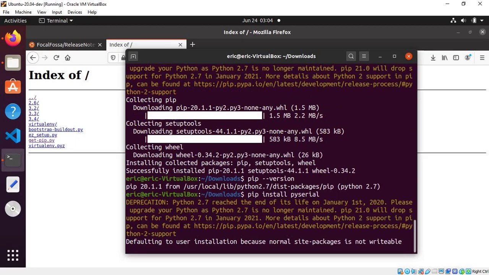
Task: Expand the Terminal app menu
Action: [x=56, y=21]
